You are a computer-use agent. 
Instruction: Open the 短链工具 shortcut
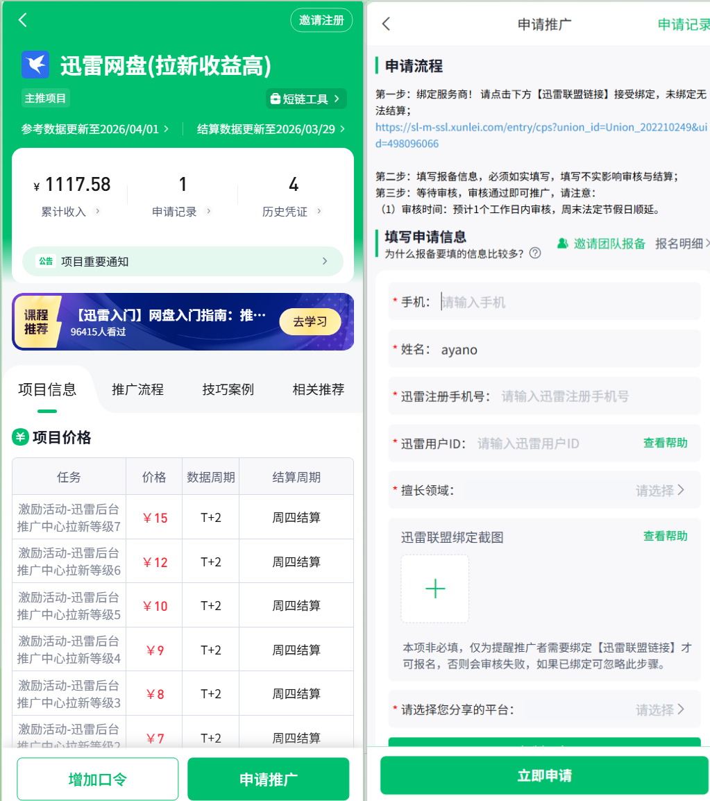306,99
